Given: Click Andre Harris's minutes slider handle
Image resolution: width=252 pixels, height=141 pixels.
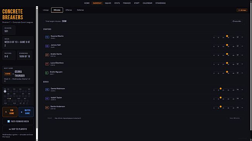Looking at the screenshot, I should tap(227, 54).
